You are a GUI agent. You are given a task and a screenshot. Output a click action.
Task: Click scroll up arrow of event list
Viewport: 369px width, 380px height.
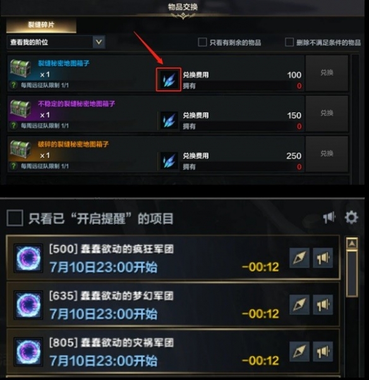click(352, 243)
